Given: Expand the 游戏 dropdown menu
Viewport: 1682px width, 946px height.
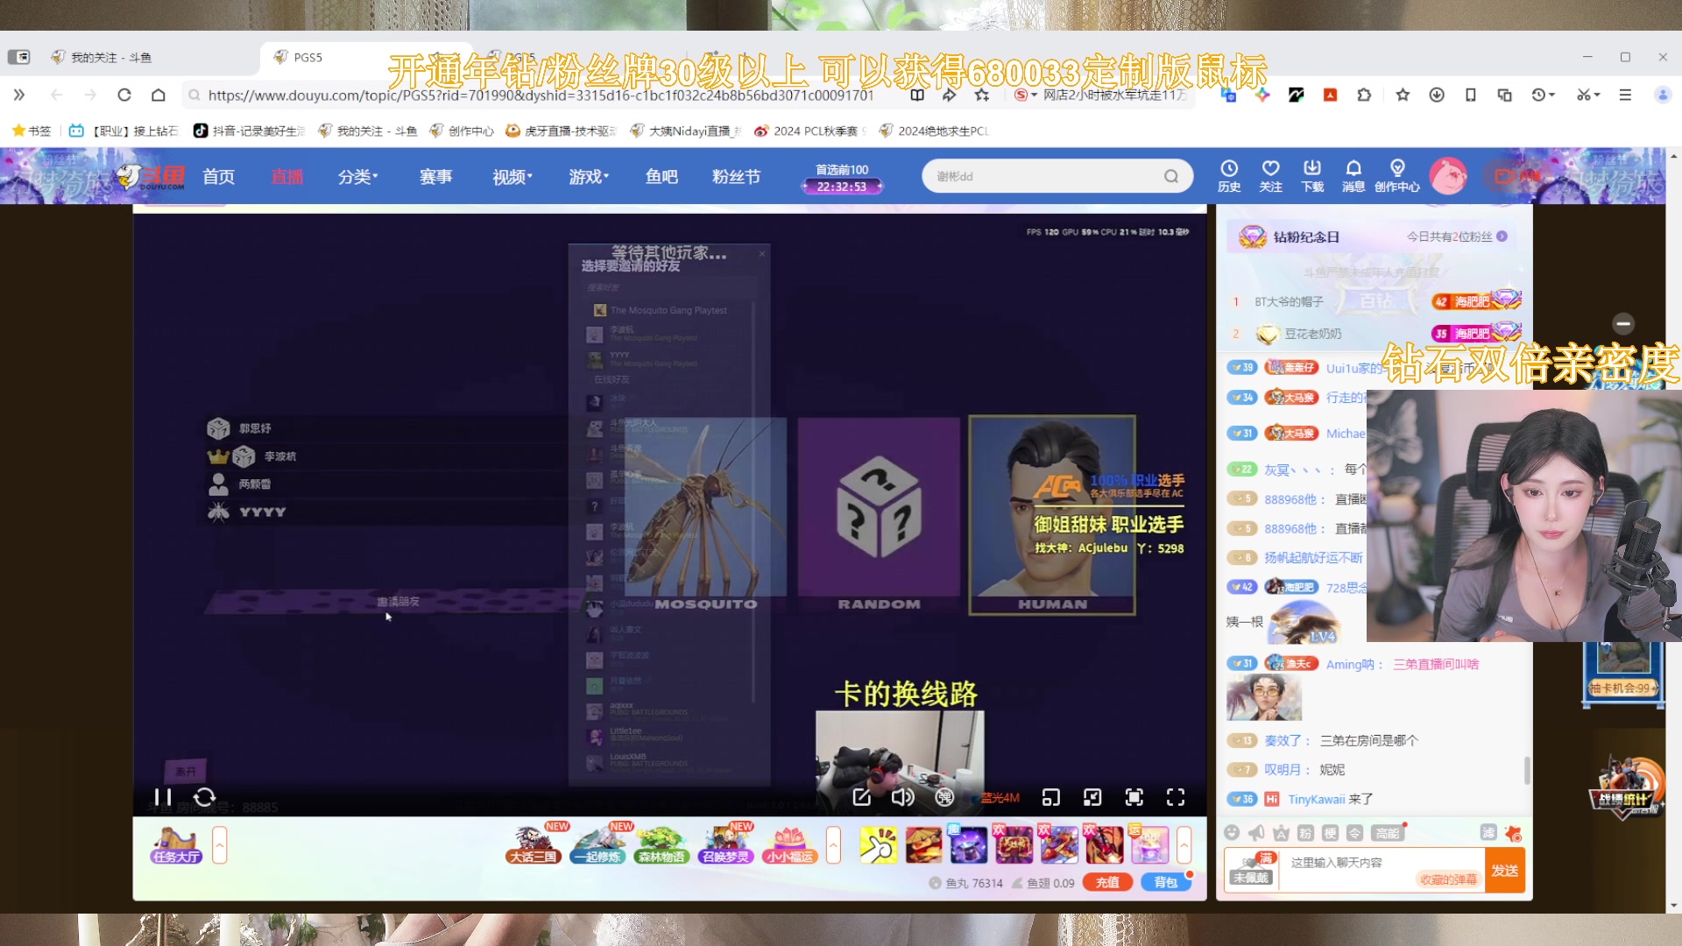Looking at the screenshot, I should point(589,177).
